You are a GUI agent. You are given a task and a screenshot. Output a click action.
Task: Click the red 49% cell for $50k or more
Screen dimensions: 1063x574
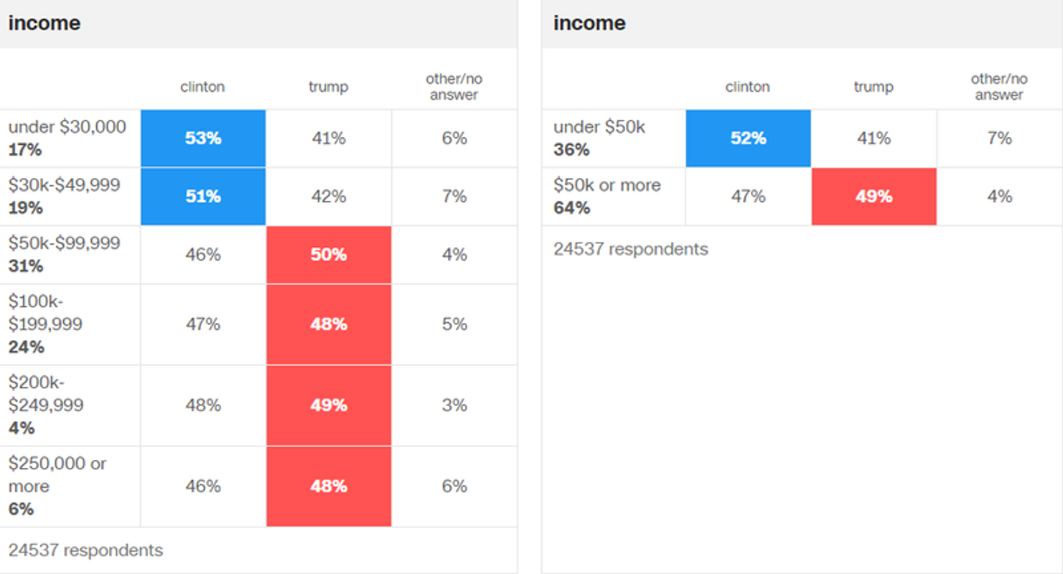click(874, 197)
